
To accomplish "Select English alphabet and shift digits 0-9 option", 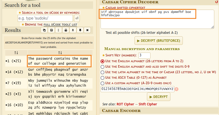I will click(103, 67).
